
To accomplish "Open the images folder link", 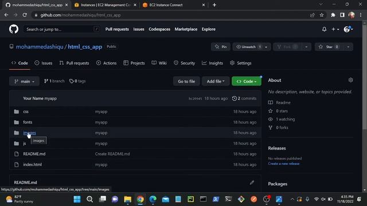I will tap(29, 133).
